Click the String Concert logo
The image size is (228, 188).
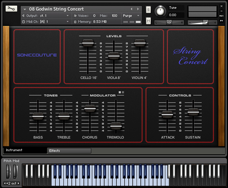click(190, 56)
